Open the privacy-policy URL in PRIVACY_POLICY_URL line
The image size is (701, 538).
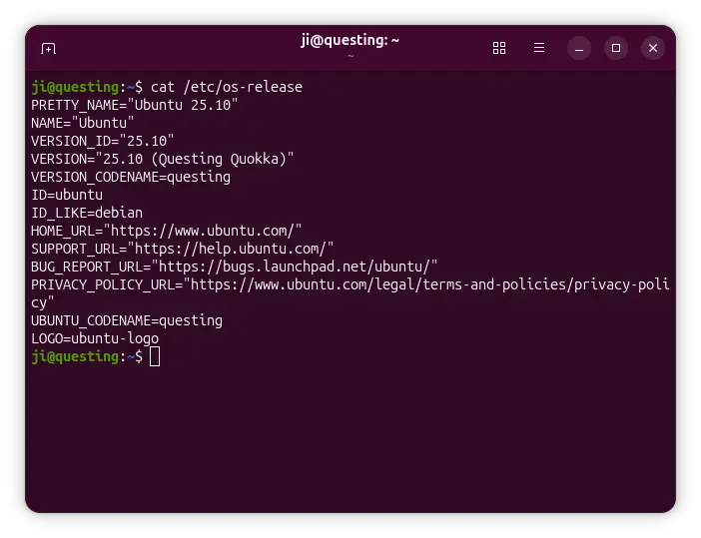click(x=429, y=284)
